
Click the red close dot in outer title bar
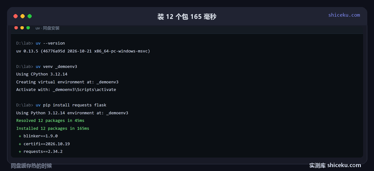15,16
